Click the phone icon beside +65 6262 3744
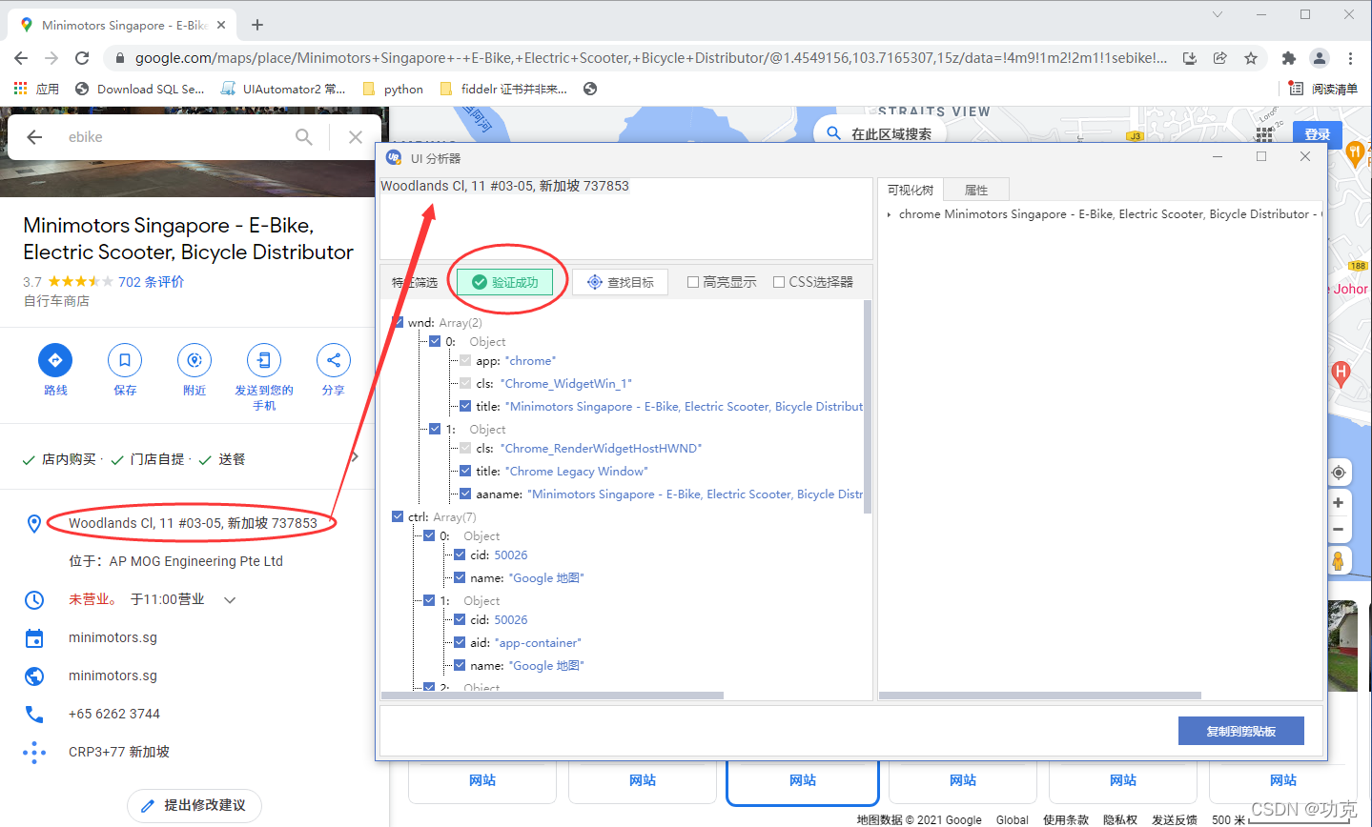This screenshot has width=1372, height=827. 34,714
